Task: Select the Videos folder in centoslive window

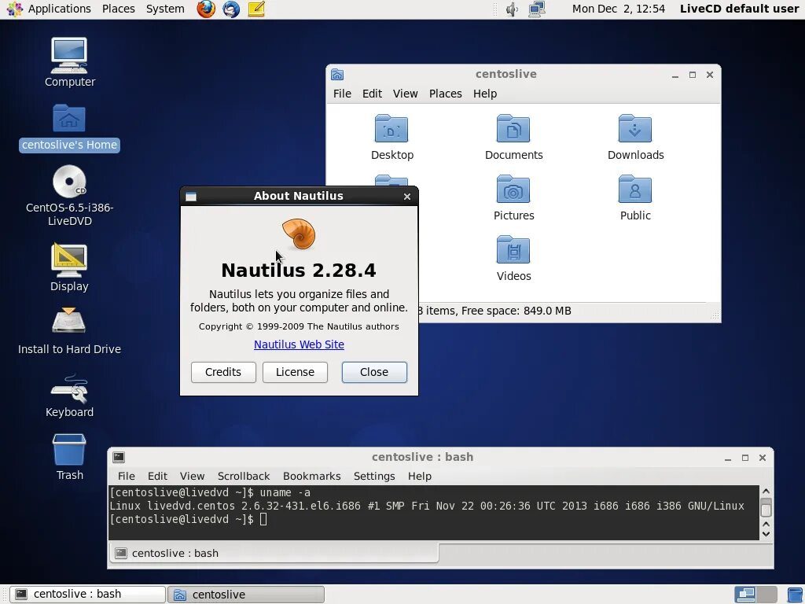Action: [513, 249]
